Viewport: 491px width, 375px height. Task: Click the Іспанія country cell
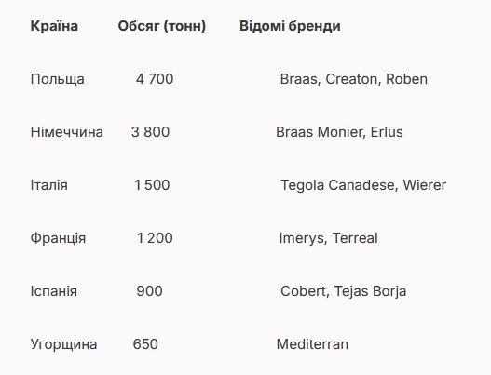pyautogui.click(x=54, y=291)
